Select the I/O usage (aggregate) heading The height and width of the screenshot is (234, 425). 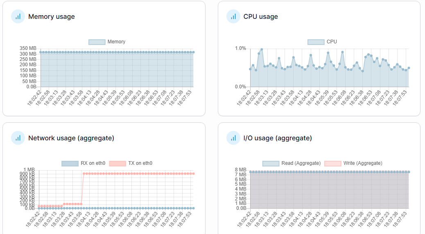pos(278,138)
